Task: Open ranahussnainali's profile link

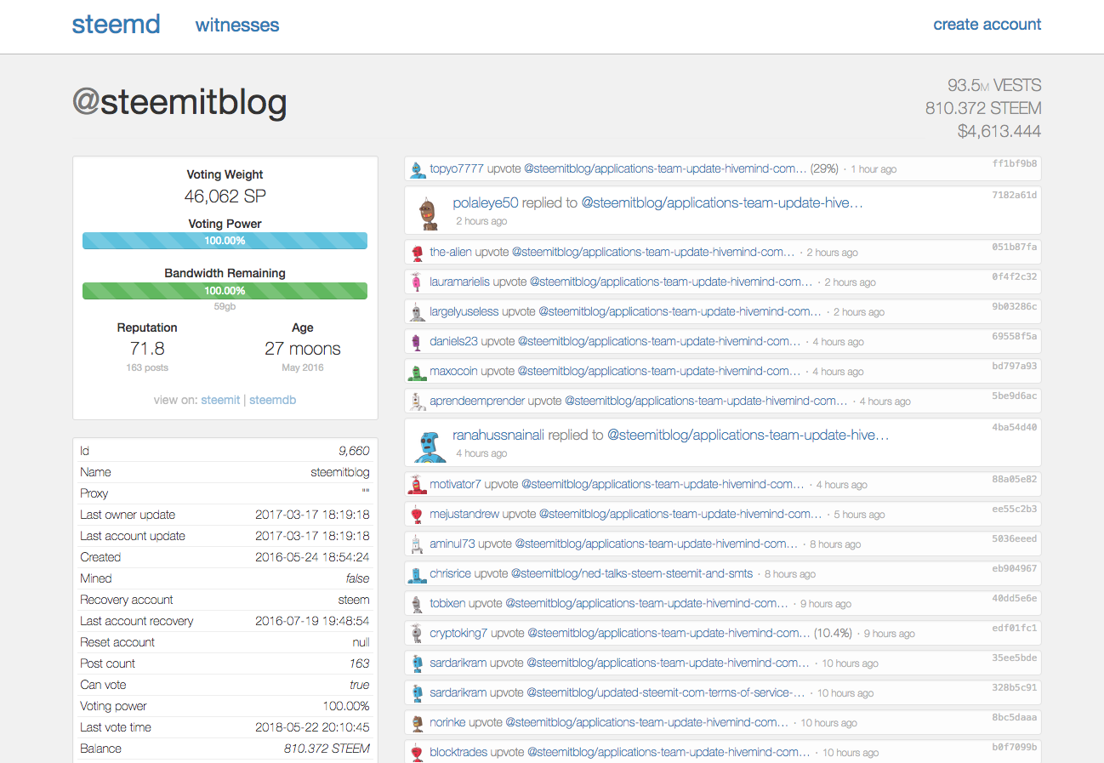Action: pos(498,436)
